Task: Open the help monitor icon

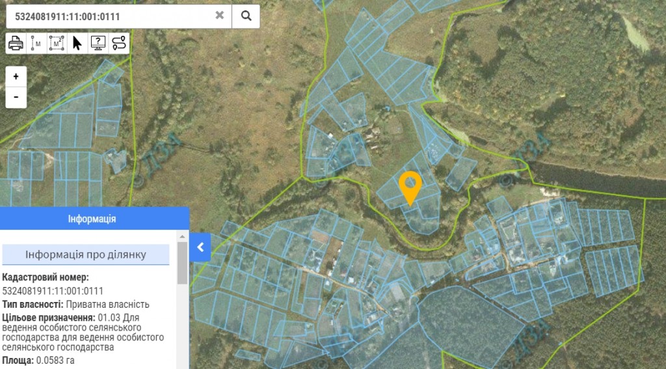Action: (98, 43)
